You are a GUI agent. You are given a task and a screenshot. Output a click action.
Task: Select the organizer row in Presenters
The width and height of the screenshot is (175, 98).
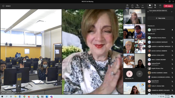pyautogui.click(x=160, y=30)
